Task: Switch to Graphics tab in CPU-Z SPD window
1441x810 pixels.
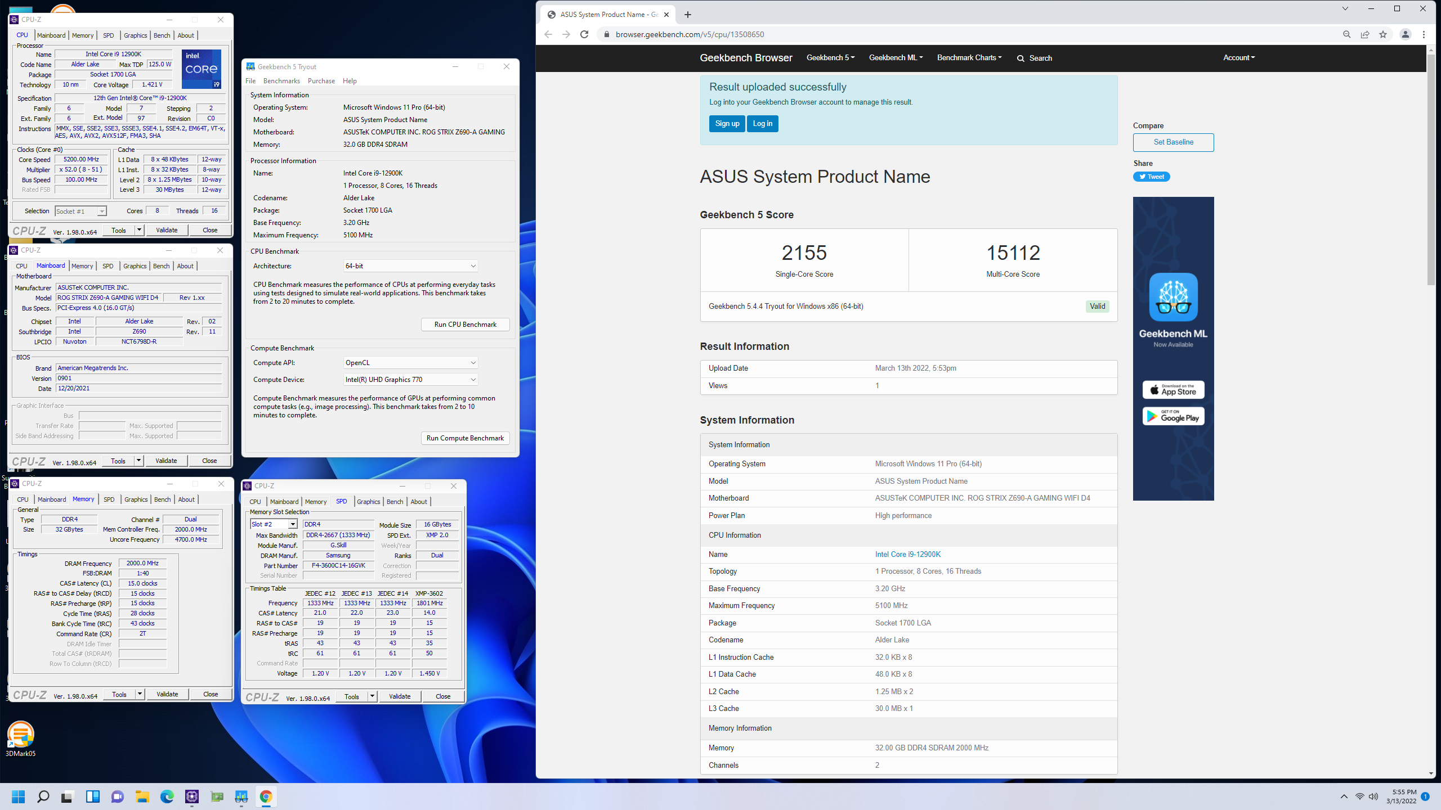Action: coord(369,502)
